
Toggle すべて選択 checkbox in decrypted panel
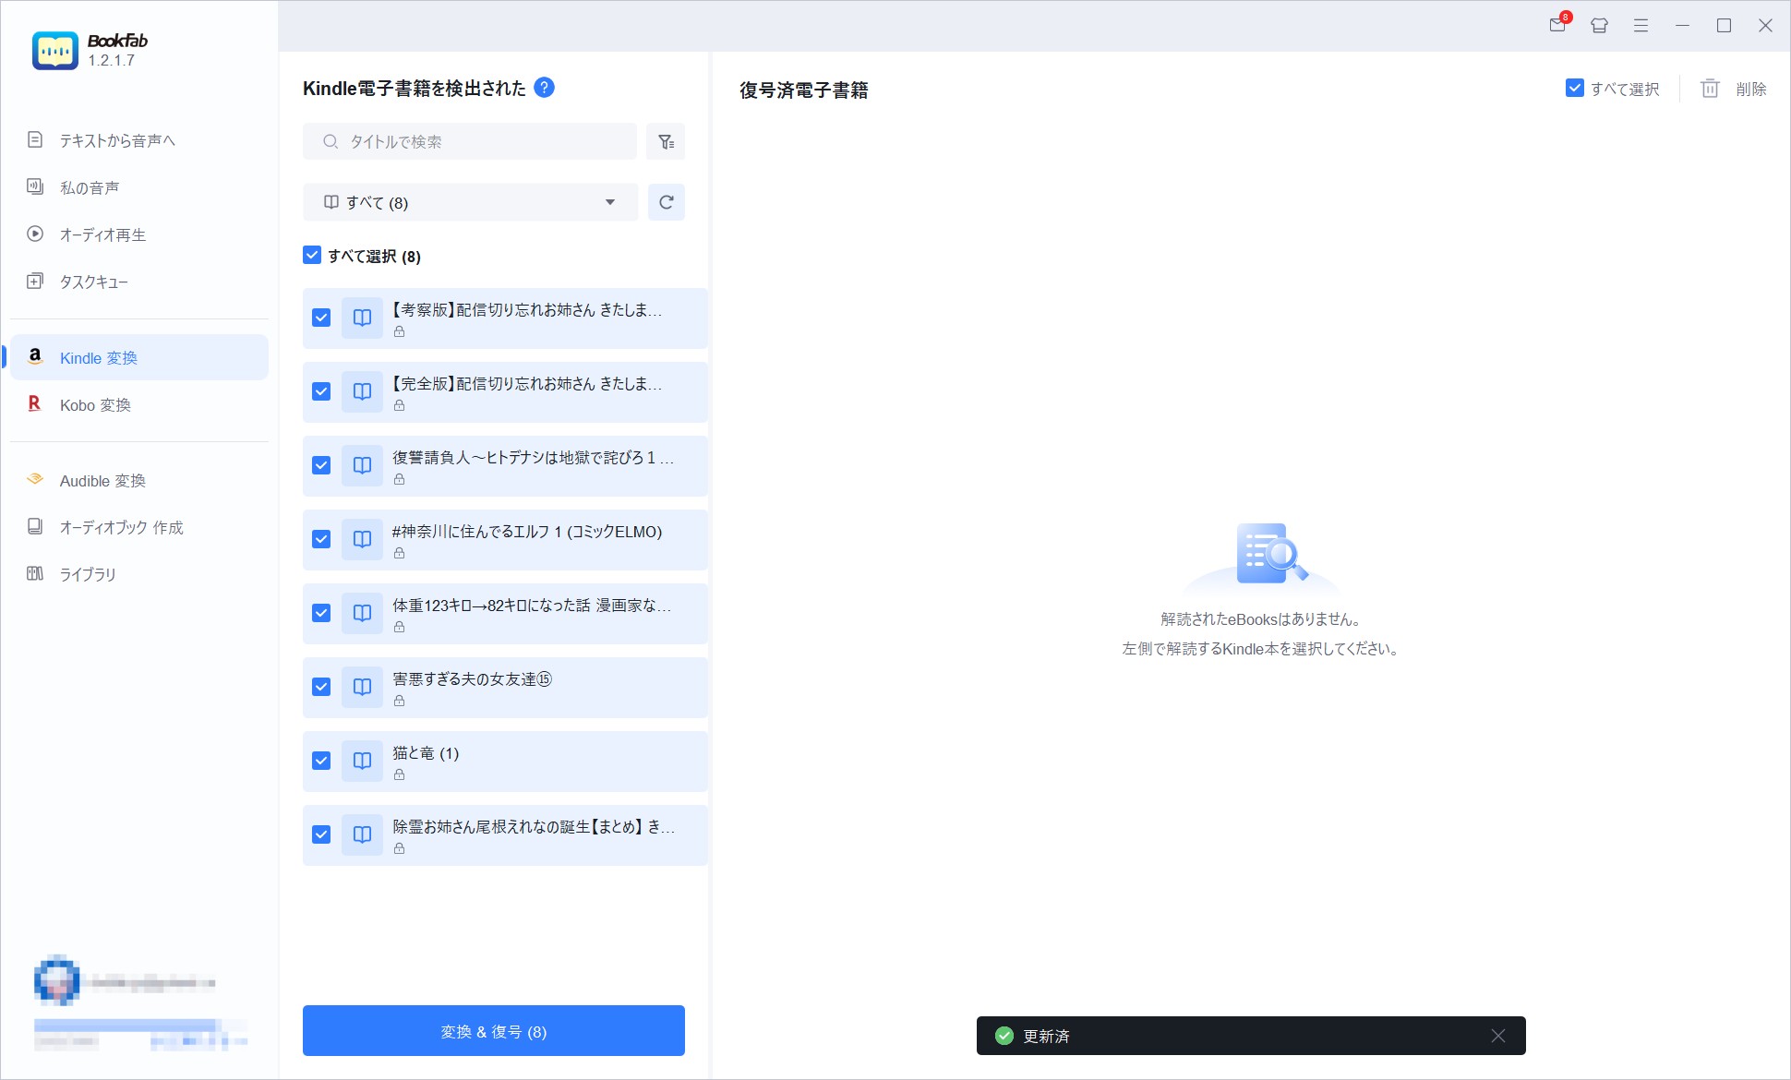1575,89
